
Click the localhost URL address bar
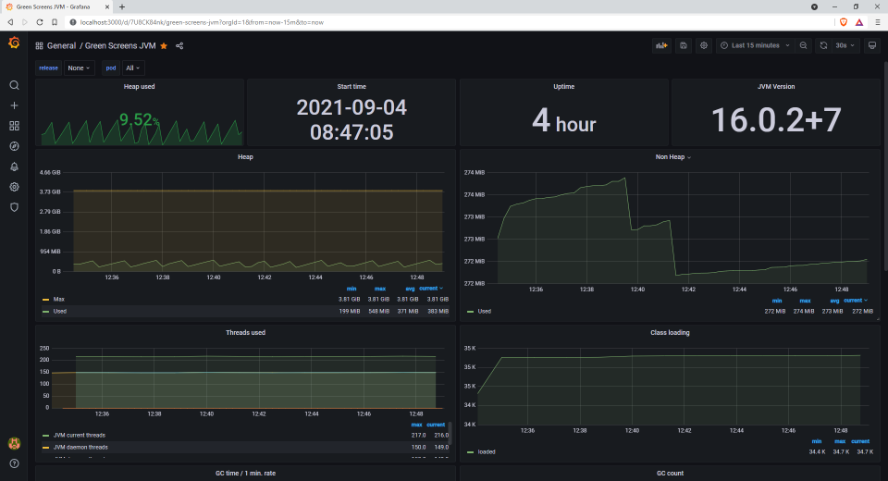click(x=202, y=22)
